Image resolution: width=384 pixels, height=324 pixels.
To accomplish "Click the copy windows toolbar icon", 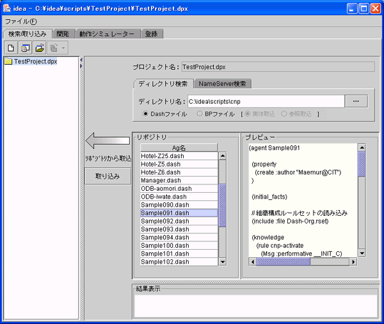I will (26, 48).
